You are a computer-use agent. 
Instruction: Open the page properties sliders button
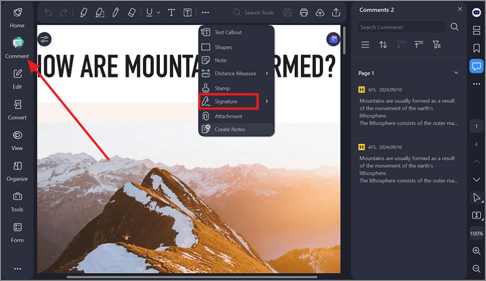(44, 39)
